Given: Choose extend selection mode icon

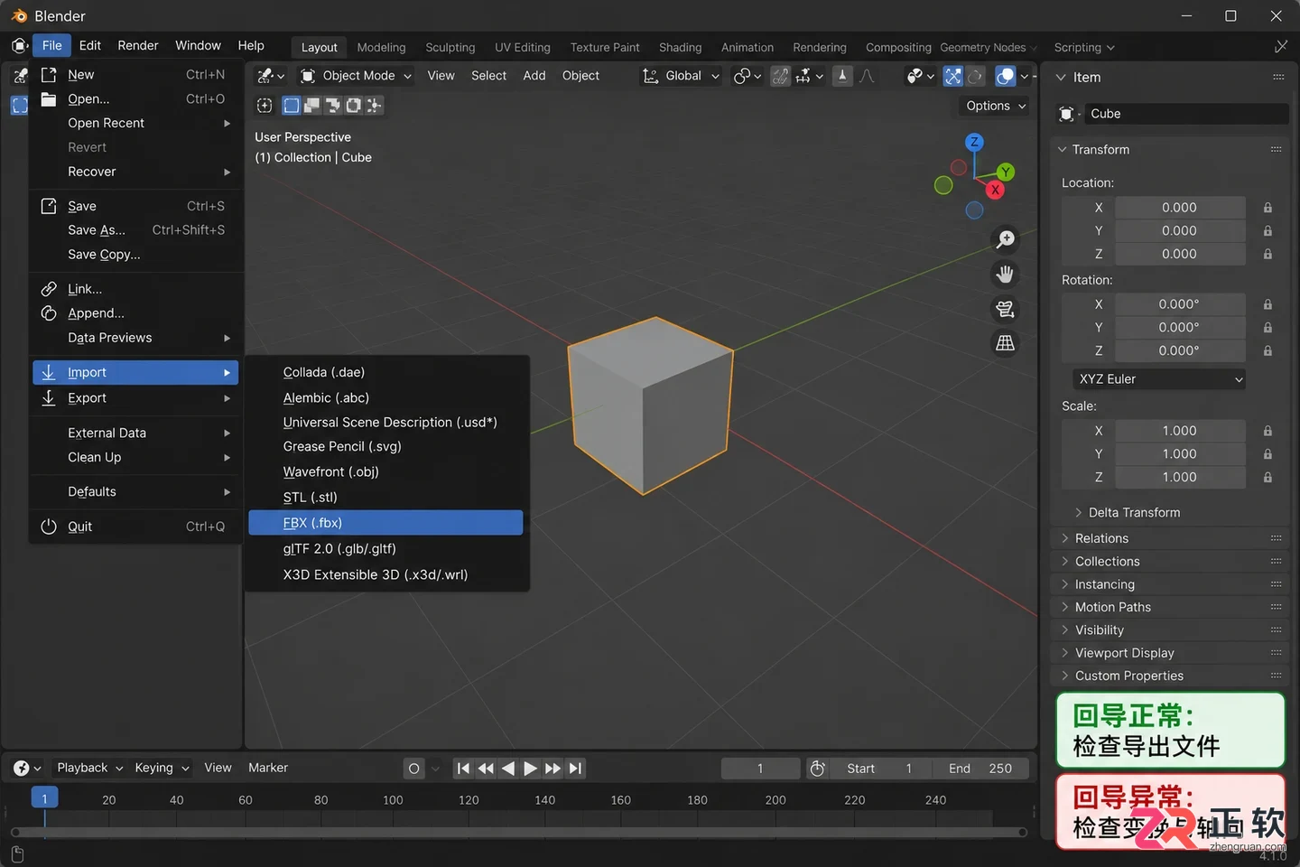Looking at the screenshot, I should pos(311,106).
